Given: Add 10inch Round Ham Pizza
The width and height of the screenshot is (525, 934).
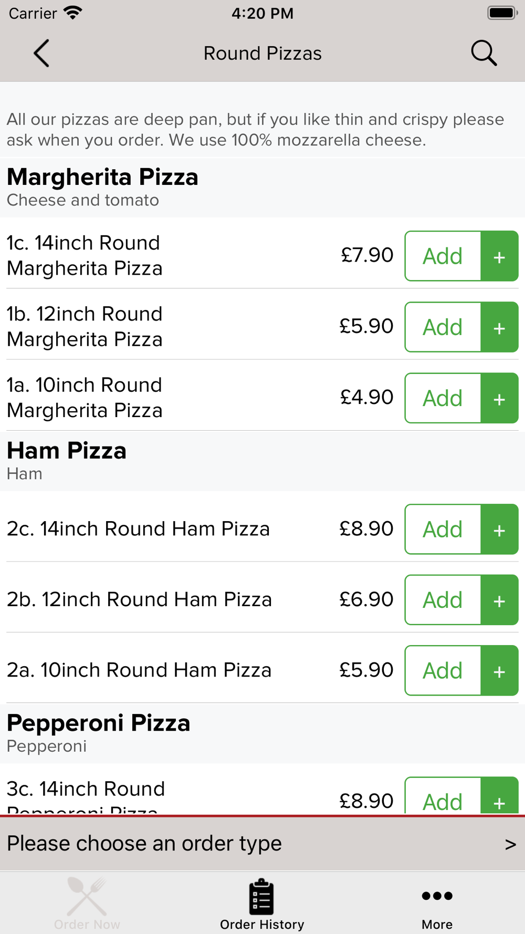Looking at the screenshot, I should point(443,670).
